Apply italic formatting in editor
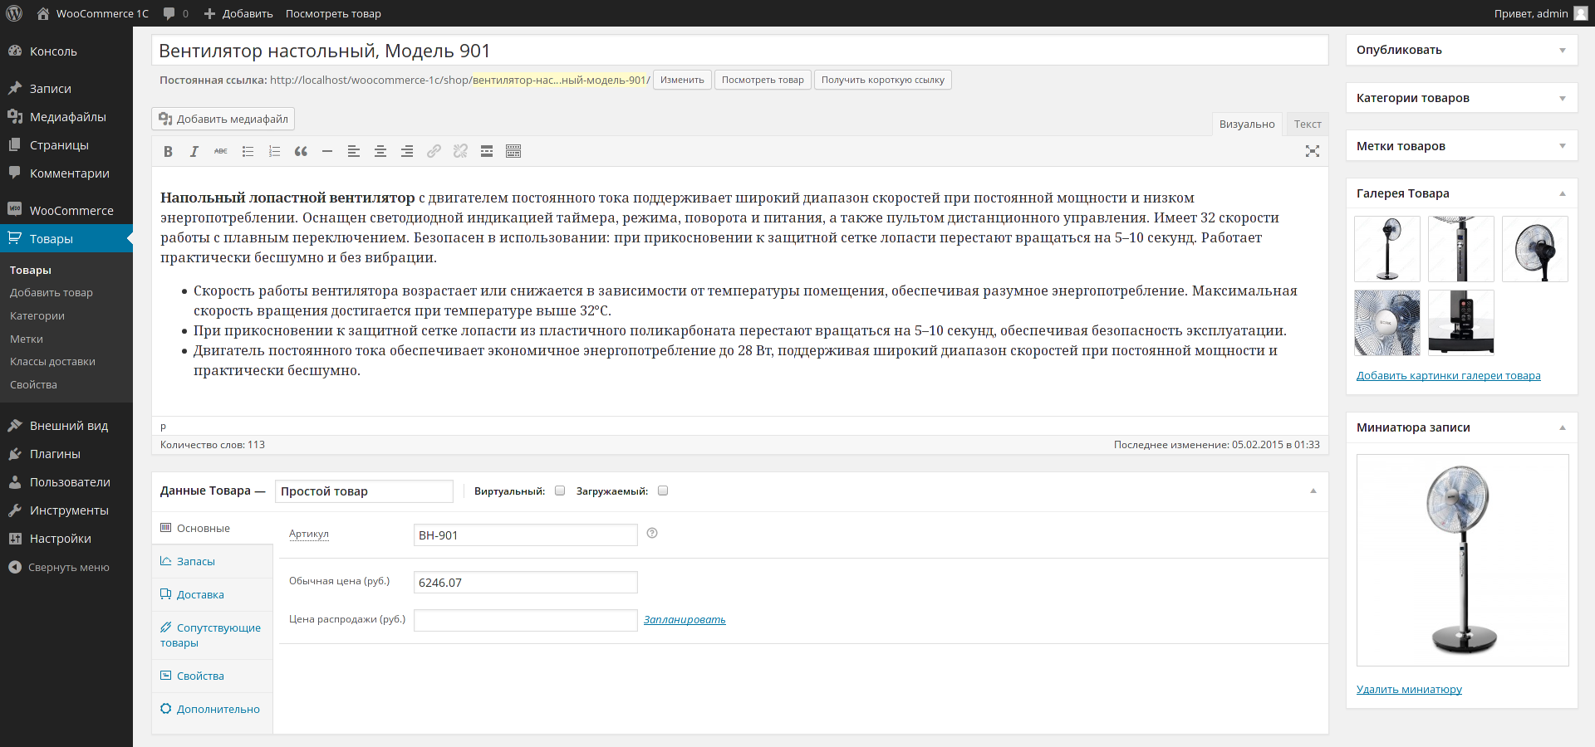 click(194, 151)
